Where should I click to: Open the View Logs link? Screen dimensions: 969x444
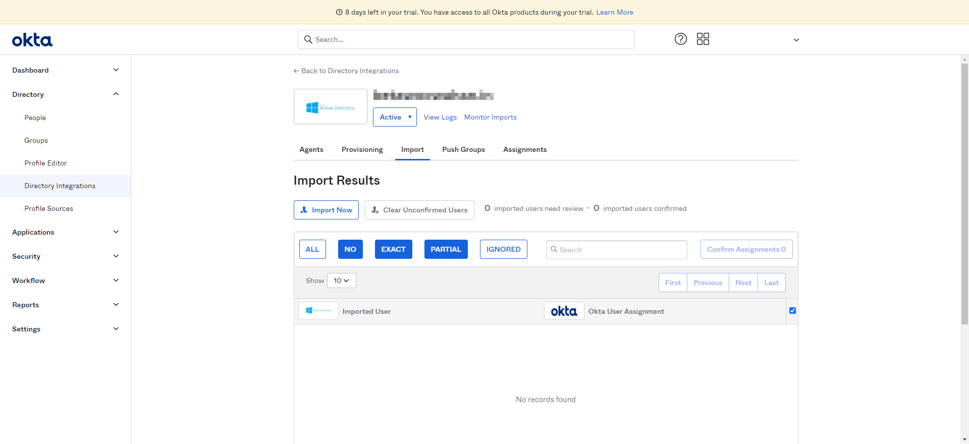pyautogui.click(x=440, y=117)
